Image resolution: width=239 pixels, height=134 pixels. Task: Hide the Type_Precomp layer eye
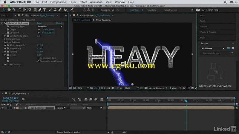(2, 108)
